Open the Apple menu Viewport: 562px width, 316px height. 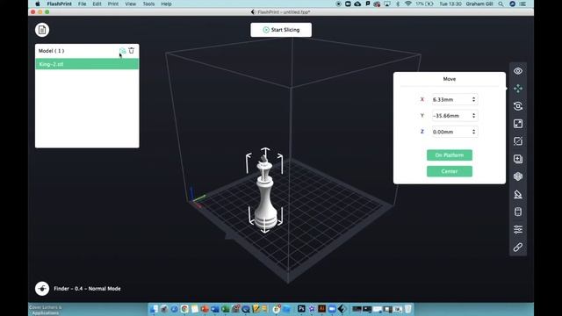point(38,4)
